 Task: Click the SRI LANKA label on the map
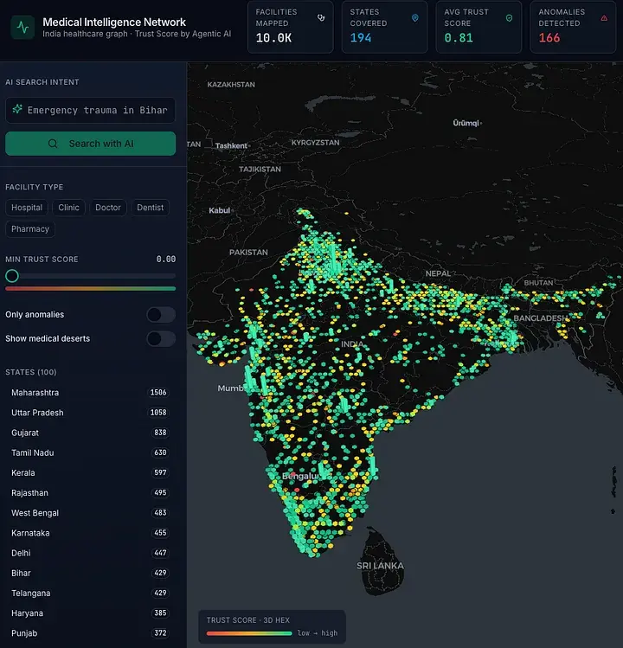coord(380,566)
